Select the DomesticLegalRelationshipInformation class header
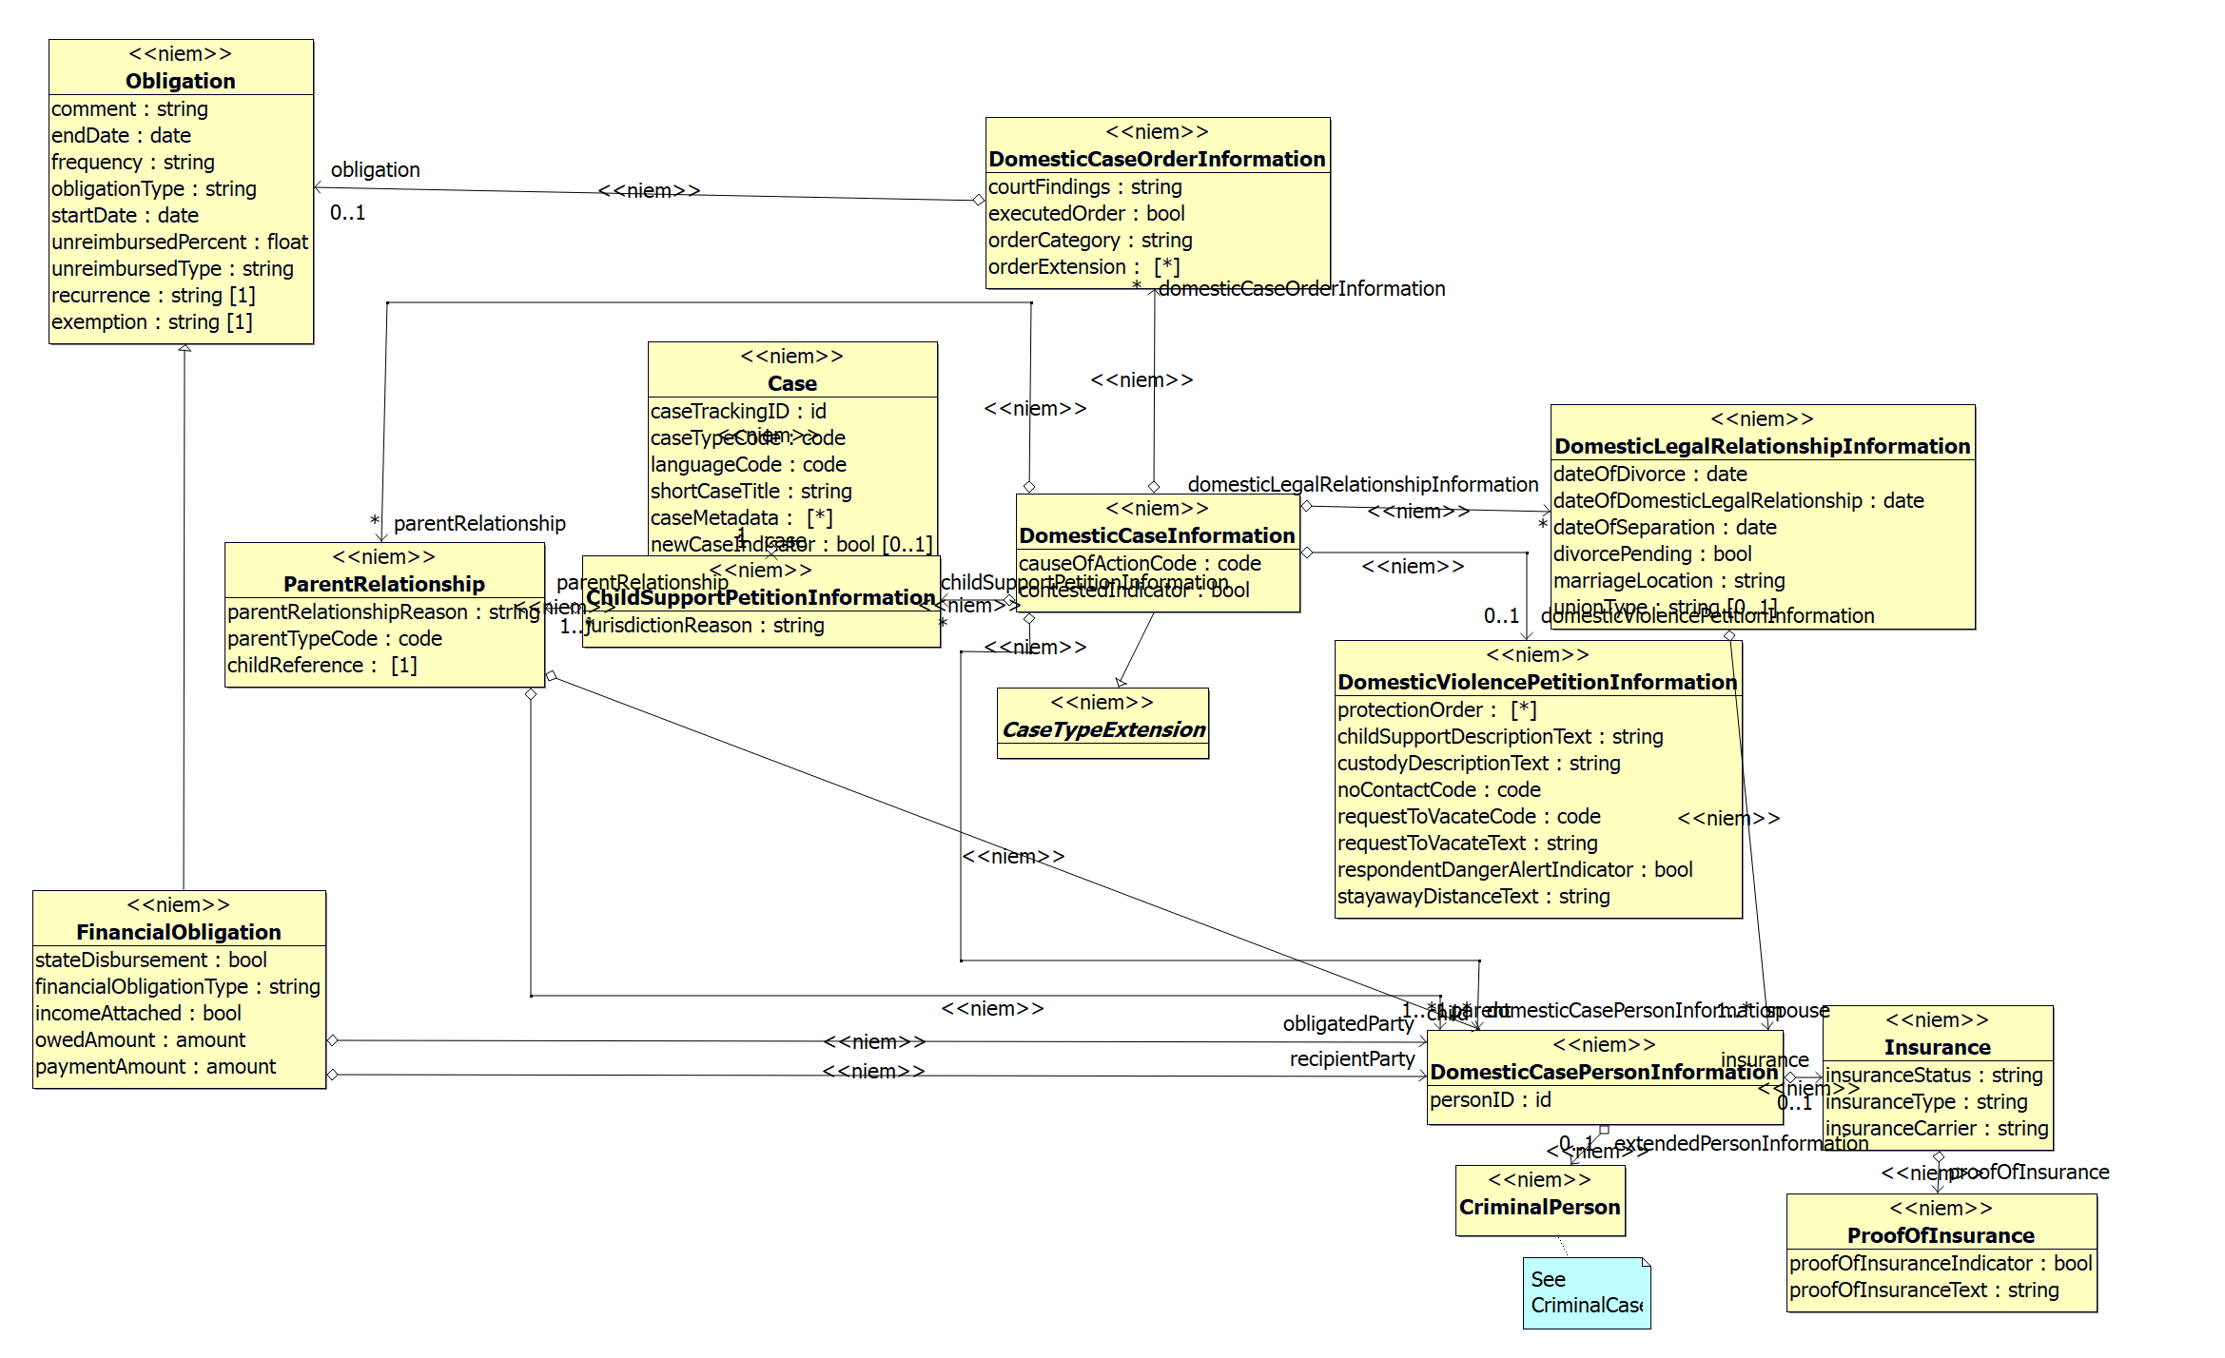 [x=1762, y=446]
